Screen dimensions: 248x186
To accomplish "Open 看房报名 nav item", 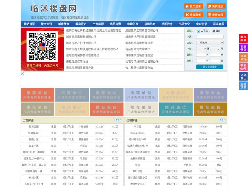I will click(x=81, y=24).
